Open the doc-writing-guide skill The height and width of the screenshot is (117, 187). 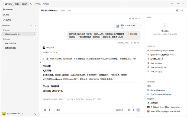(156, 90)
